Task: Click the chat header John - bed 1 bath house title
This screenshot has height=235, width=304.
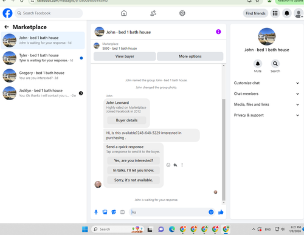Action: point(128,32)
